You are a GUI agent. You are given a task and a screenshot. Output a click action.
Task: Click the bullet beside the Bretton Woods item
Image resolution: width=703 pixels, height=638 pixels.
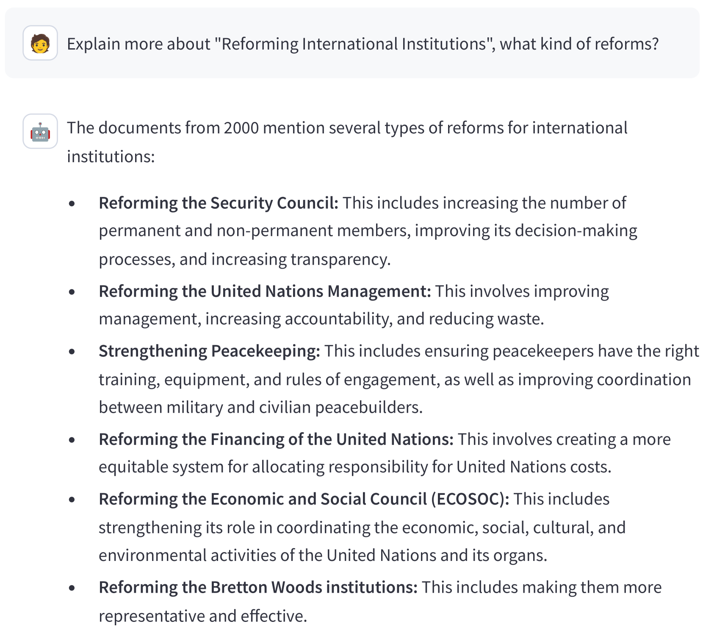tap(72, 588)
